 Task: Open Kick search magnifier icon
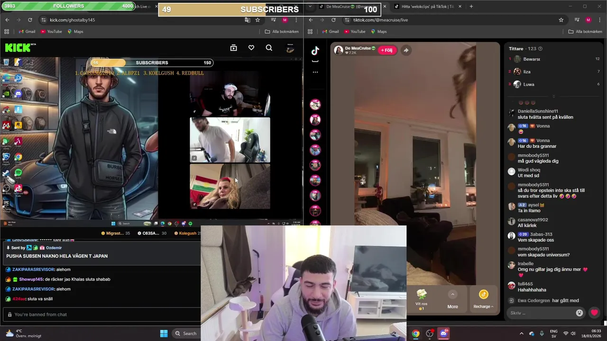269,48
